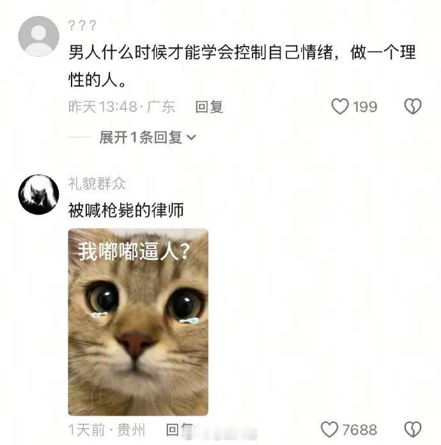Image resolution: width=441 pixels, height=445 pixels.
Task: Open the gray default avatar profile
Action: tap(38, 36)
